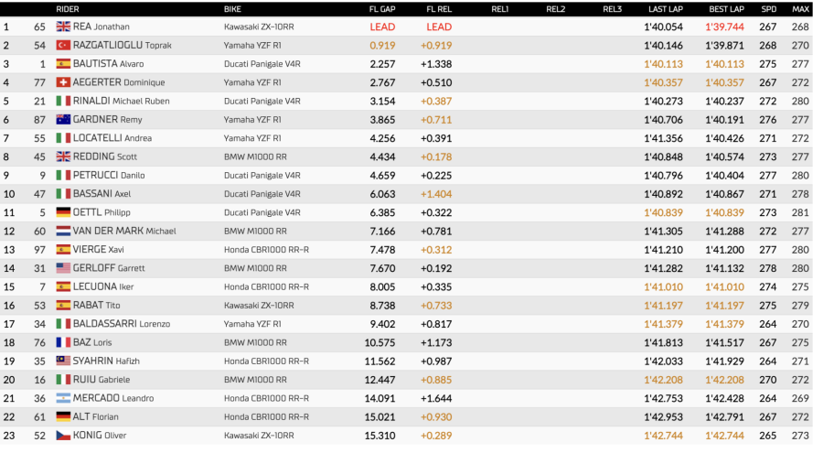Click the Turkish flag next to Razgatlioglu
823x453 pixels.
pyautogui.click(x=63, y=45)
